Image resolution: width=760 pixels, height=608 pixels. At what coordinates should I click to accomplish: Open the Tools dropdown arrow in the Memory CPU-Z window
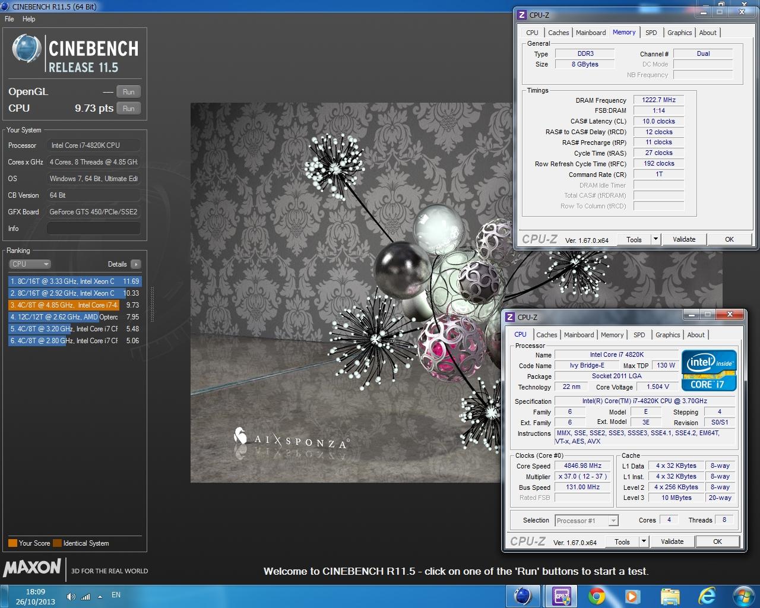pos(655,239)
